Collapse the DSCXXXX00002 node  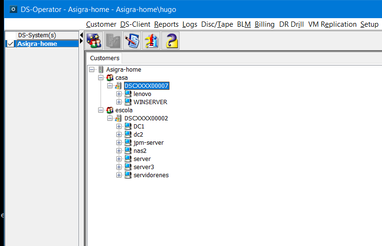point(110,118)
